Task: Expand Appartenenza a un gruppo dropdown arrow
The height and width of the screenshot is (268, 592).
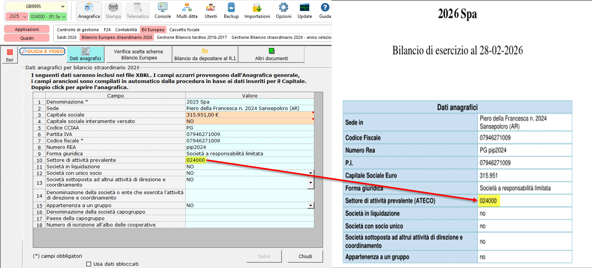Action: pyautogui.click(x=310, y=206)
